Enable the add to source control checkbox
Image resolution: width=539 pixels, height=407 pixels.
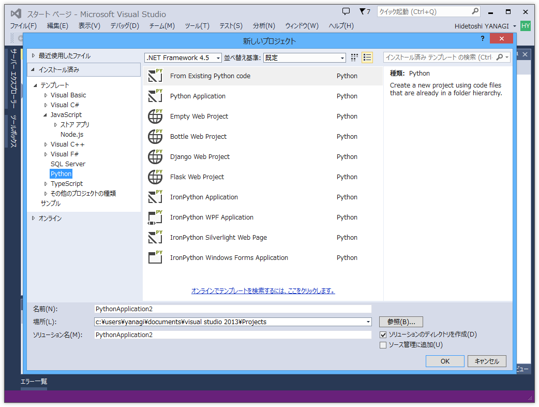[x=383, y=345]
